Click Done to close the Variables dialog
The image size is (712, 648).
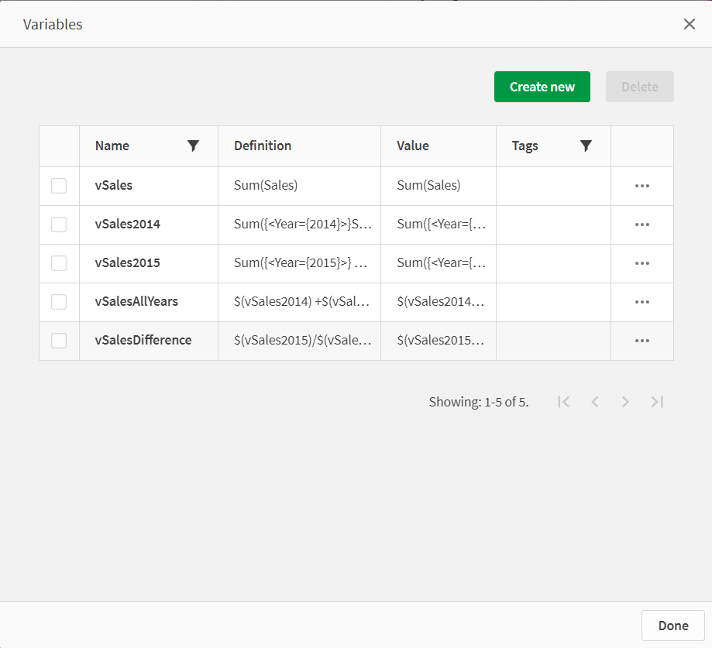click(672, 626)
